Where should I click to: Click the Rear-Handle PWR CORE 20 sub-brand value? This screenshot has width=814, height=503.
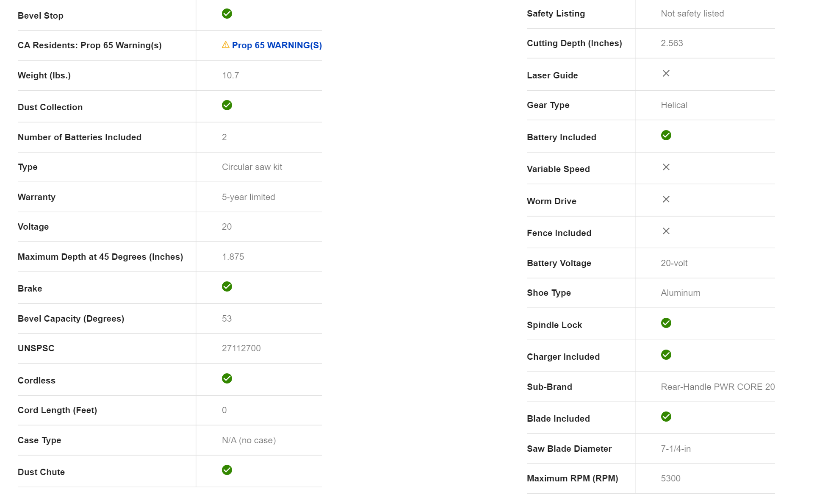coord(717,387)
